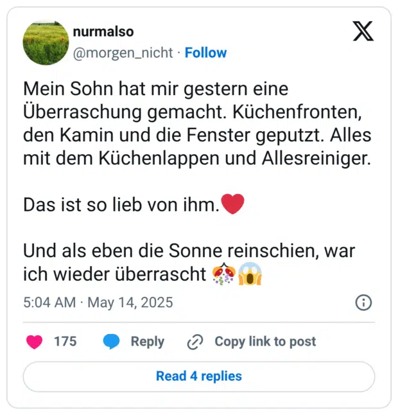Click the @morgen_nicht handle

coord(123,53)
